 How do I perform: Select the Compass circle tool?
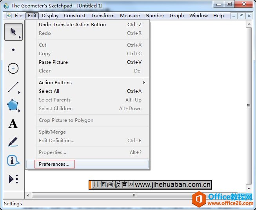click(13, 68)
